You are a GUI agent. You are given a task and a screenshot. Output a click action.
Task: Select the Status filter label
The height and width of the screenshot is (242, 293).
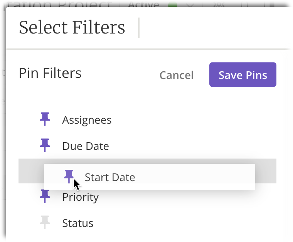tap(78, 223)
